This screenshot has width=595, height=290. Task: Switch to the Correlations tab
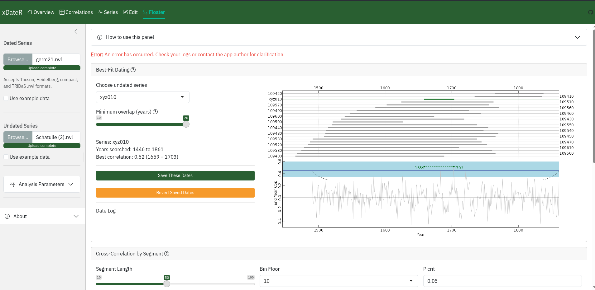coord(76,12)
